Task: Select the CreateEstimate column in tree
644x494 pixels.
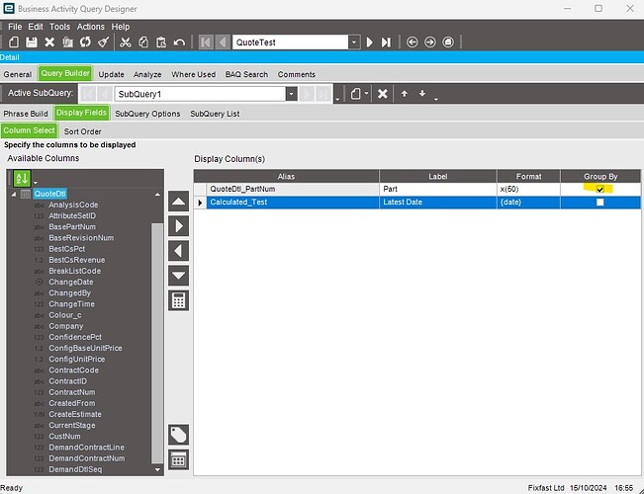Action: (75, 414)
